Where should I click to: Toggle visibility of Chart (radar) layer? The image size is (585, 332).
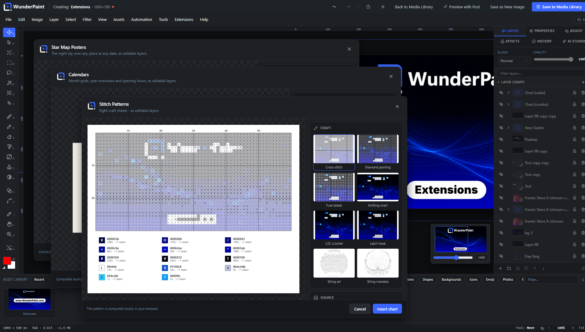point(501,93)
